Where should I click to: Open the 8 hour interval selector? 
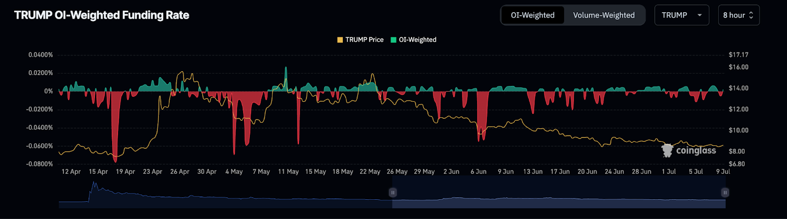tap(739, 15)
